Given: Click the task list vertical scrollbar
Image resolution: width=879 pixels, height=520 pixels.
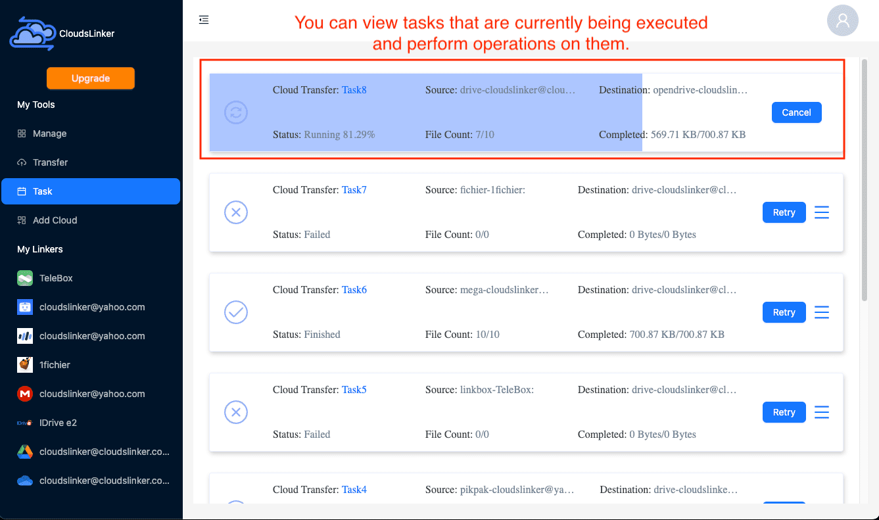Looking at the screenshot, I should coord(865,179).
